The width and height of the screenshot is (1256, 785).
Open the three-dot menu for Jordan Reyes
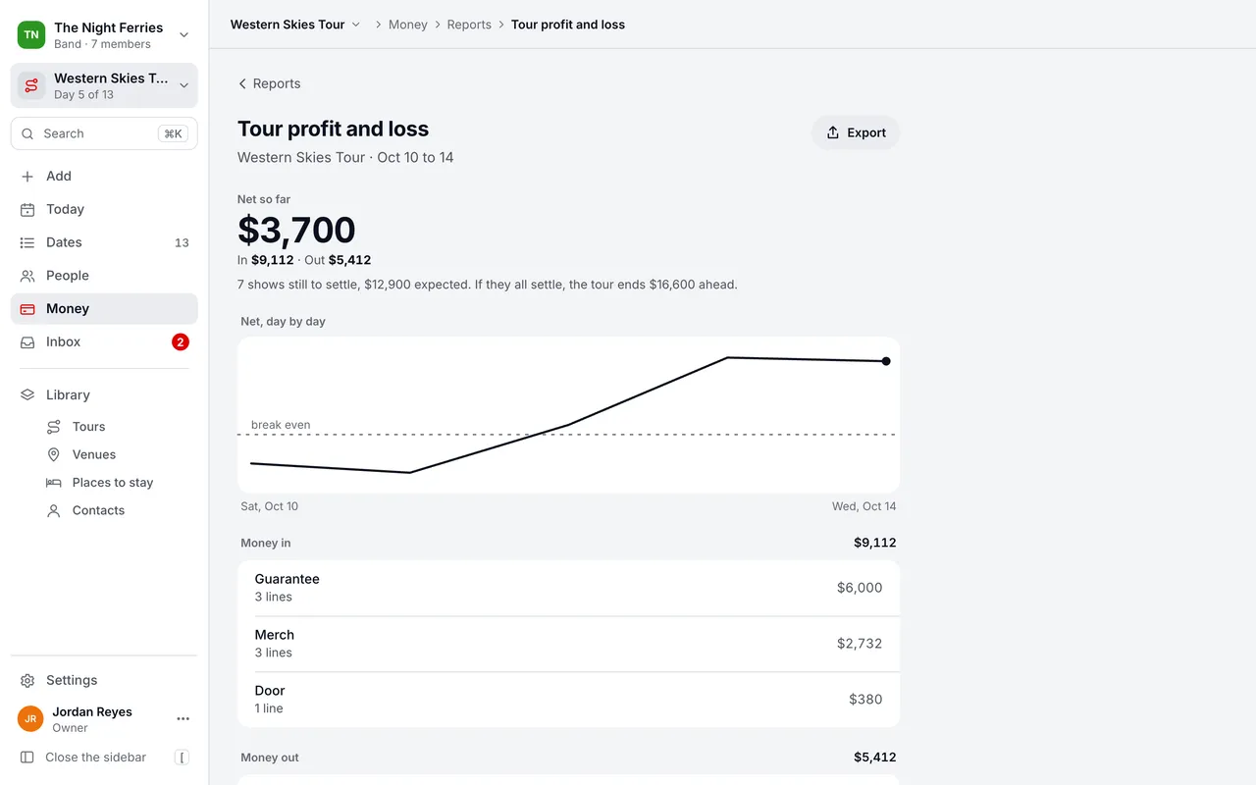tap(183, 719)
